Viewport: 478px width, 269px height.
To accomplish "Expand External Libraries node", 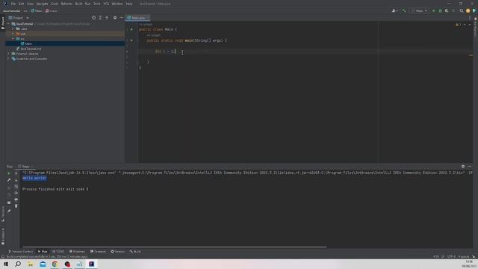I will point(8,54).
